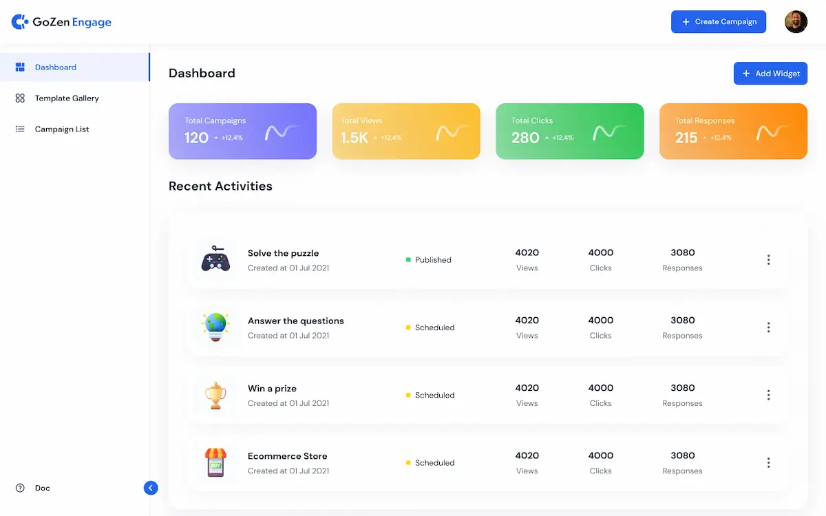Collapse the sidebar using the blue chevron
Screen dimensions: 826x516
click(151, 488)
